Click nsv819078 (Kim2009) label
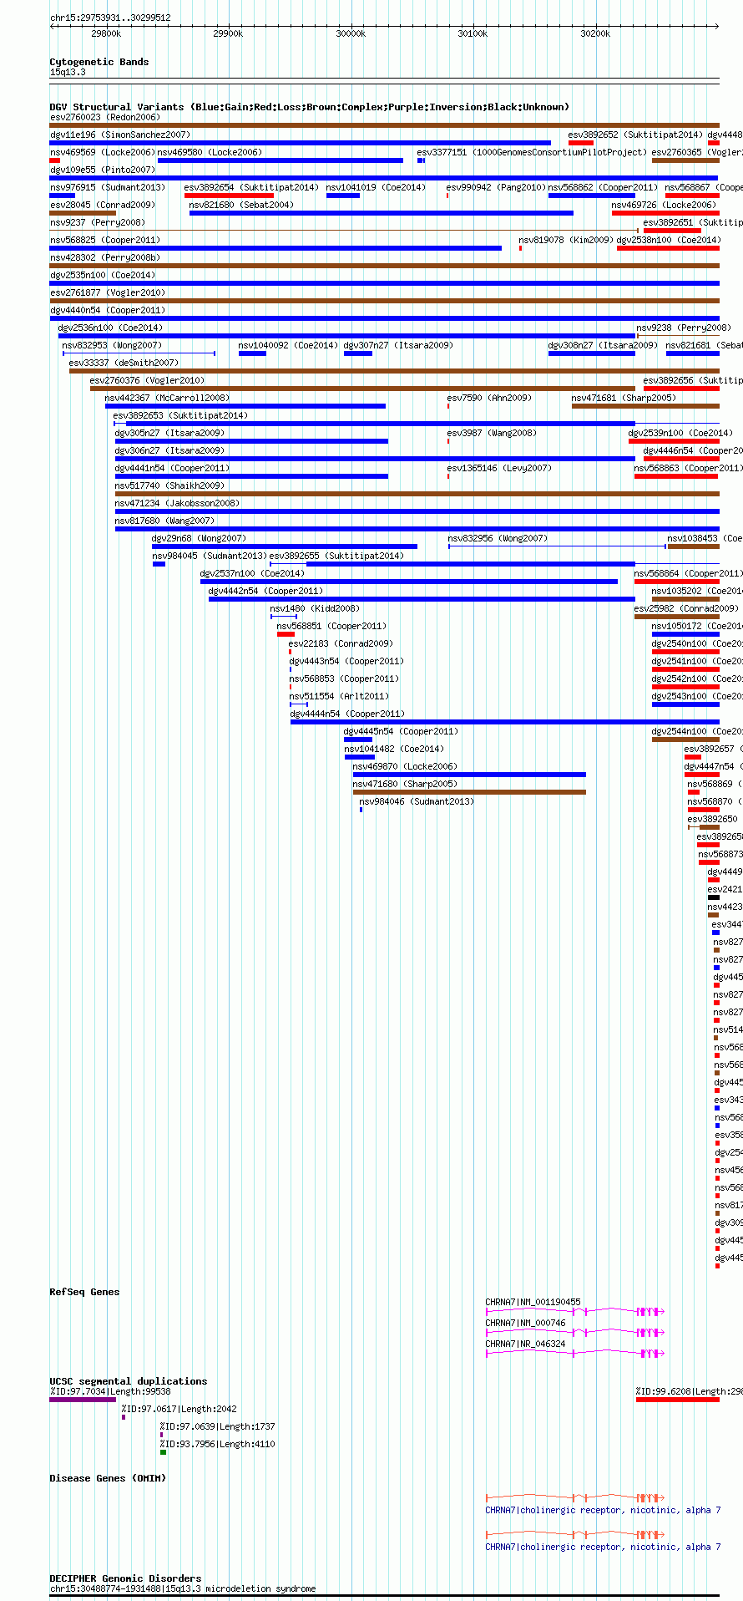743x1601 pixels. pyautogui.click(x=566, y=241)
